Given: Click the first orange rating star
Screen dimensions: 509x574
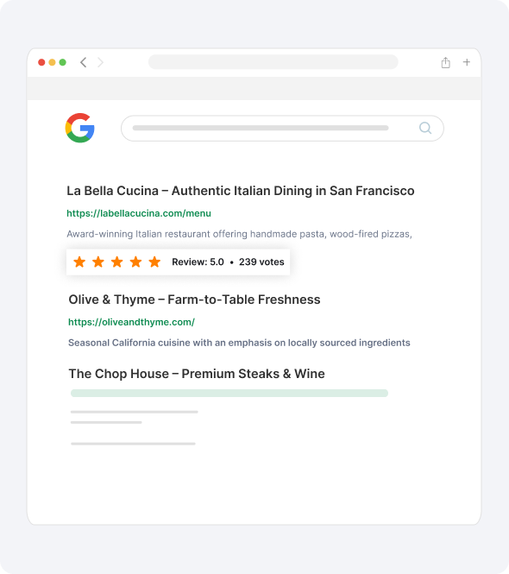Looking at the screenshot, I should coord(79,262).
